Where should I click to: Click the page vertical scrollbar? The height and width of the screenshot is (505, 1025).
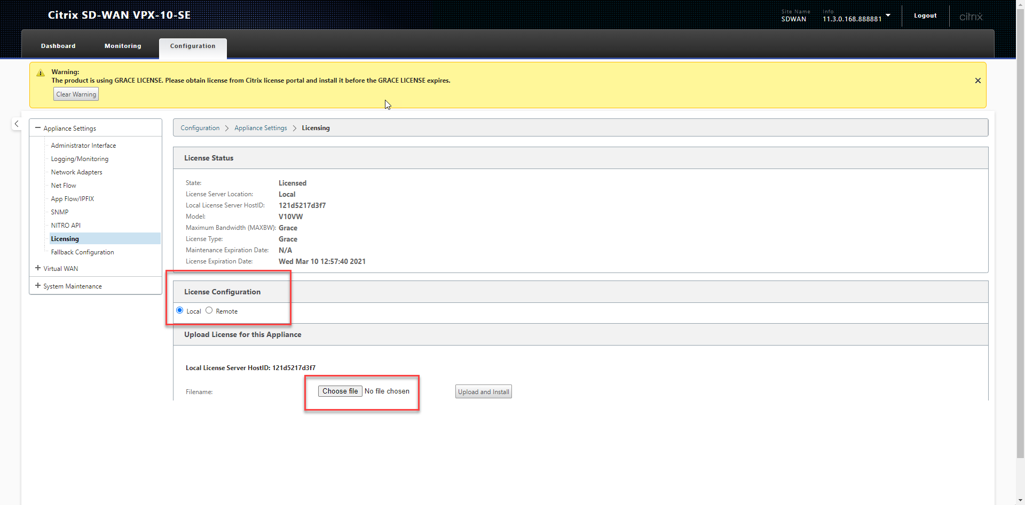(1020, 240)
